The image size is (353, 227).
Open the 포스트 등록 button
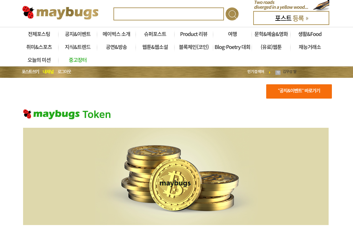(291, 18)
